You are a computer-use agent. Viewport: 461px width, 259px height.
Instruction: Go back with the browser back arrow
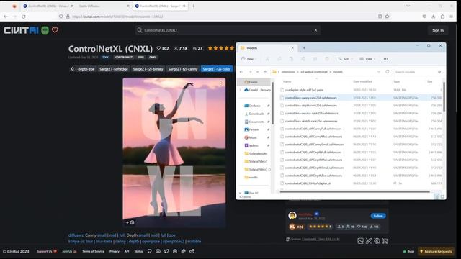tap(6, 17)
